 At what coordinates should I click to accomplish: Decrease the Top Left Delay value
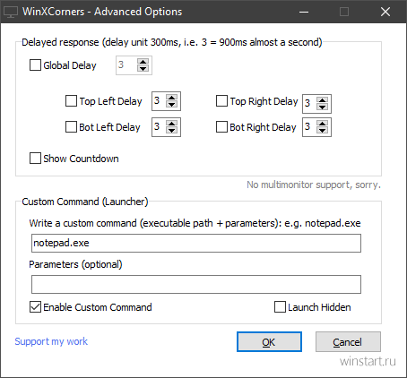172,104
